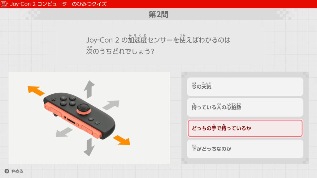Click the Joy-Con 2 コンピューターのひみつクイズ title

(58, 4)
